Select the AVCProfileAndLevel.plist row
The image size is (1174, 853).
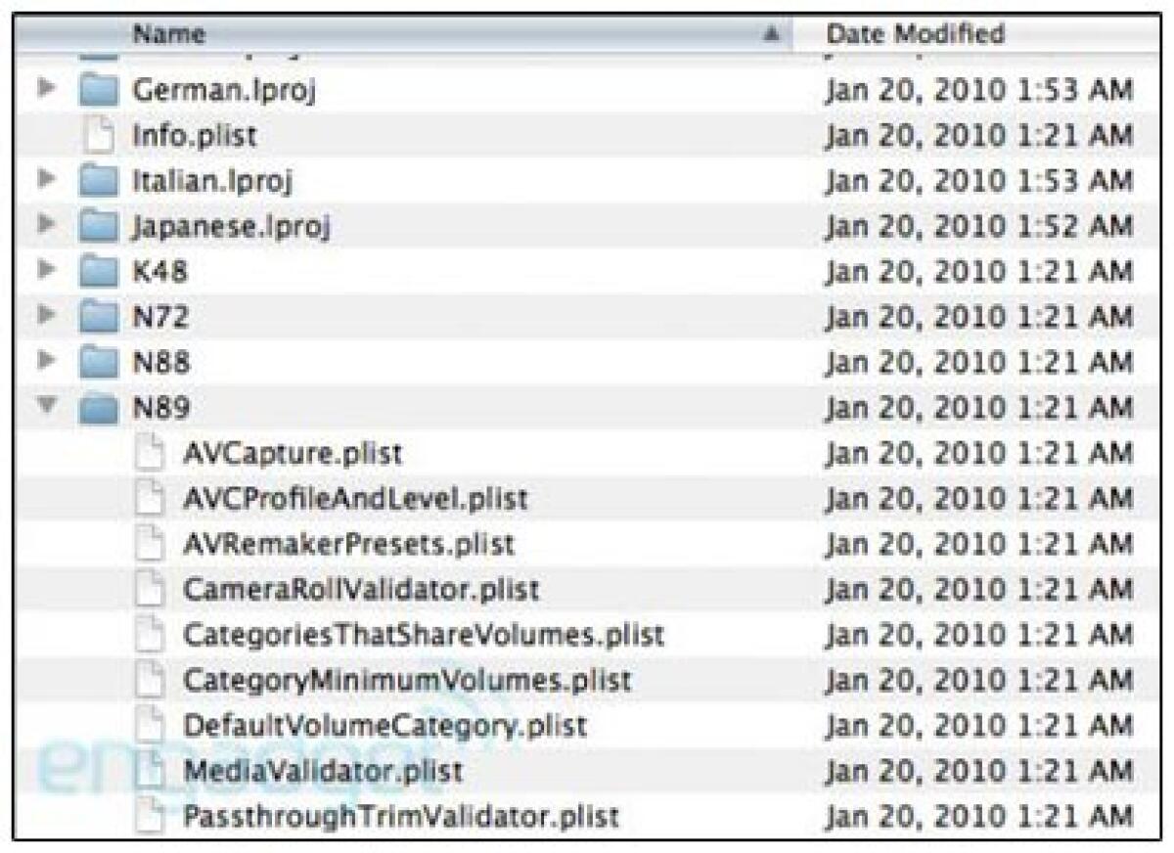588,499
